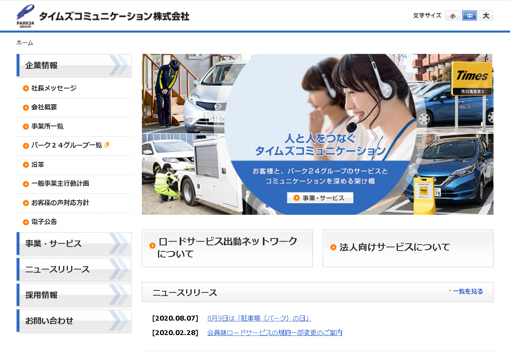
Task: Set text size to 大 (large)
Action: (x=486, y=16)
